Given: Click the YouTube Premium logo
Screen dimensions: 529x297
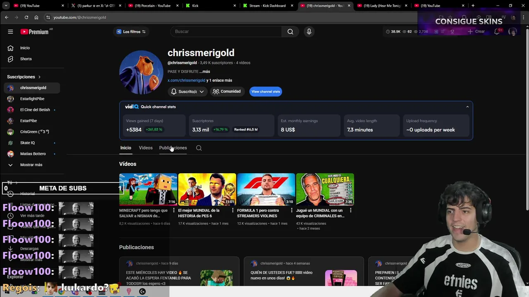Looking at the screenshot, I should (x=34, y=32).
